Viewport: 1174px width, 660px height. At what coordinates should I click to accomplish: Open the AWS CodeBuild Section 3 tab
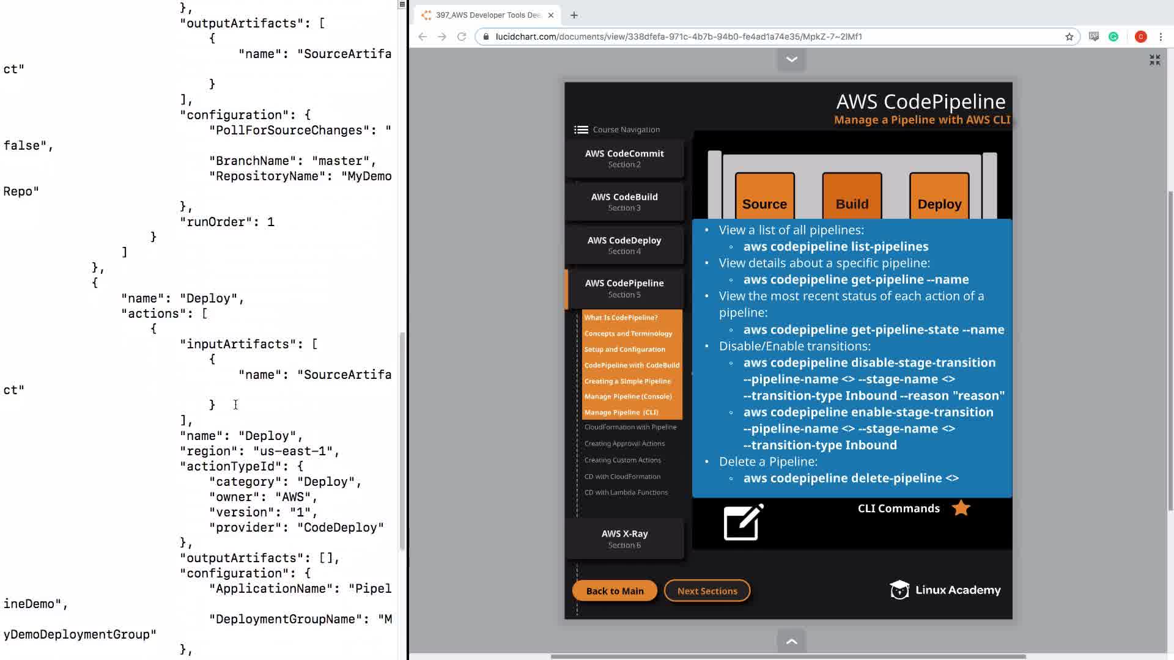[x=624, y=202]
